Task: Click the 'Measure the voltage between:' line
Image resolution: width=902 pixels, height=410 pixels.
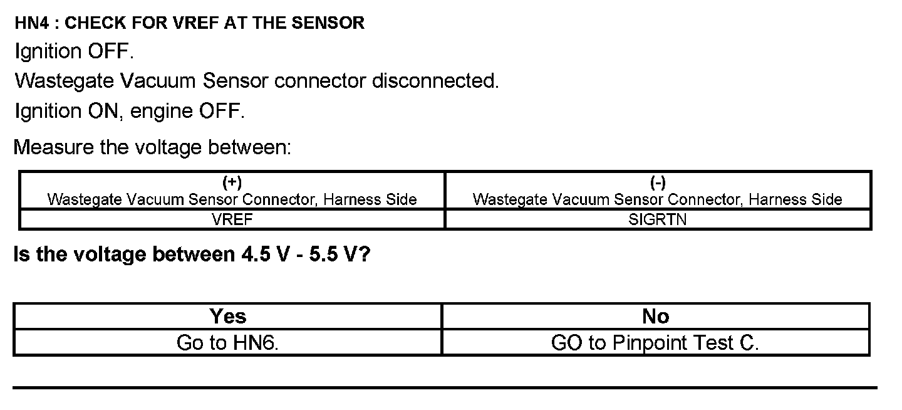Action: (x=152, y=147)
